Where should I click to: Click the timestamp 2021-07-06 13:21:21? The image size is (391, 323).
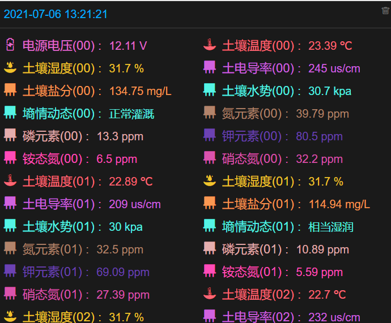tap(56, 14)
